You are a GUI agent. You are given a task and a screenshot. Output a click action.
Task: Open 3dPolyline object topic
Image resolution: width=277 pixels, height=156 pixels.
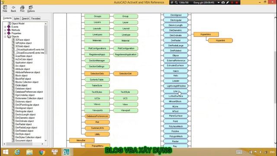[23, 43]
